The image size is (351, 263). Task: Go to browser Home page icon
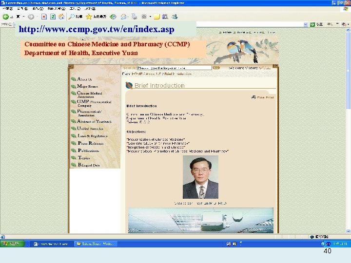click(61, 17)
